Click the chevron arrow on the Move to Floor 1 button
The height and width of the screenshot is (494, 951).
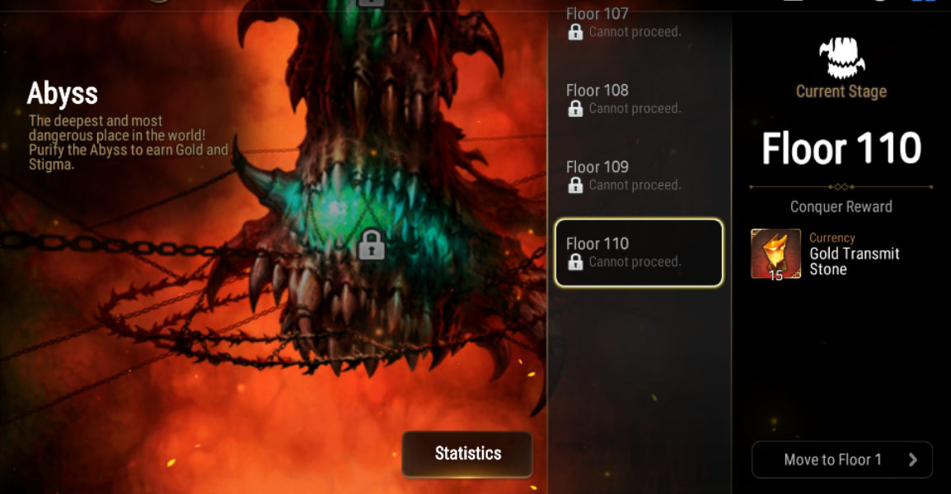913,460
